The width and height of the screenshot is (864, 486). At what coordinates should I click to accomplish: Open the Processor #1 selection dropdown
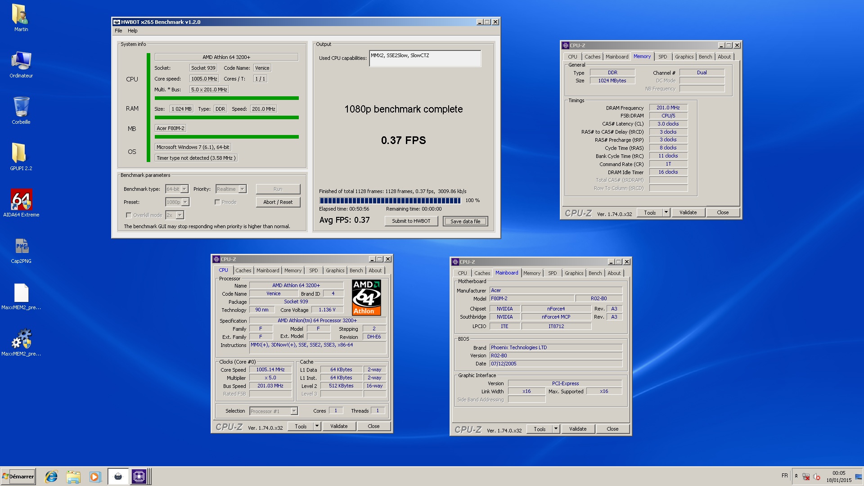(274, 411)
